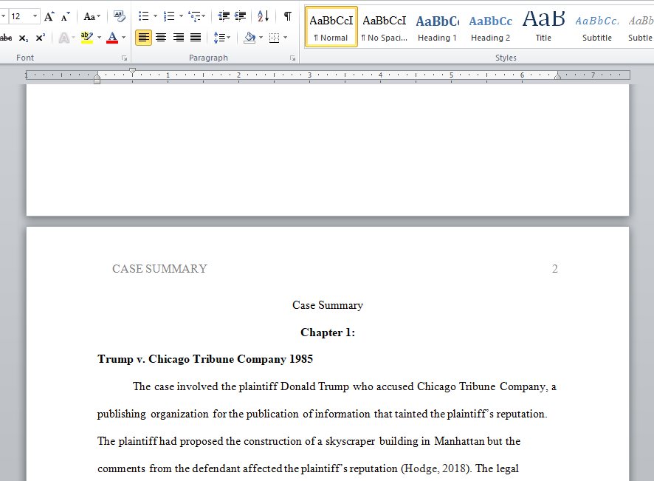This screenshot has height=481, width=654.
Task: Toggle Show/Hide paragraph marks
Action: (x=288, y=16)
